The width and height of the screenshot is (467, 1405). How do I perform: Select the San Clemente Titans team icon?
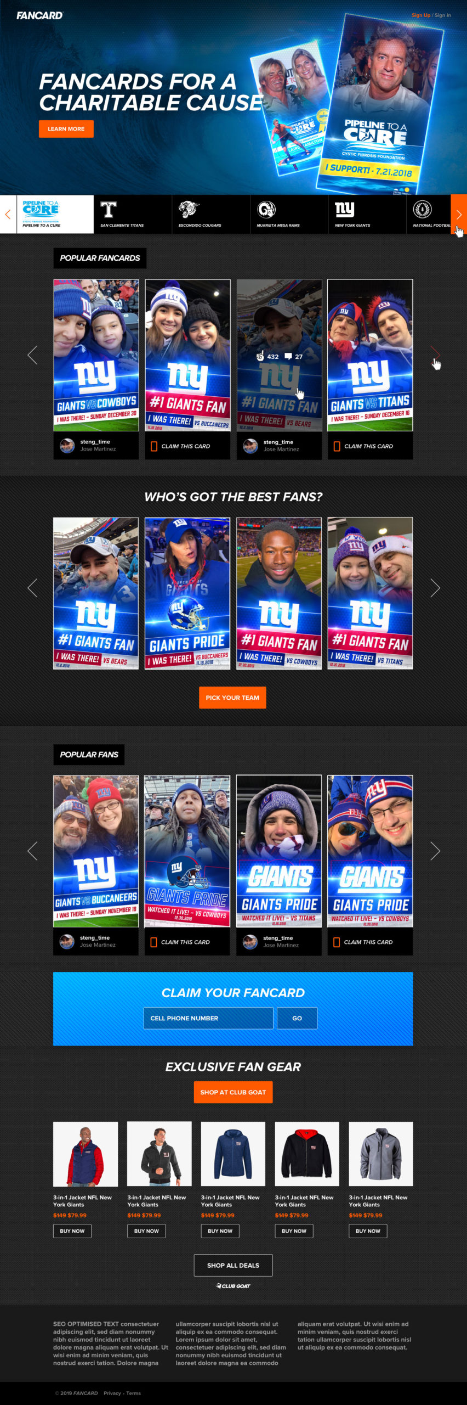point(109,209)
